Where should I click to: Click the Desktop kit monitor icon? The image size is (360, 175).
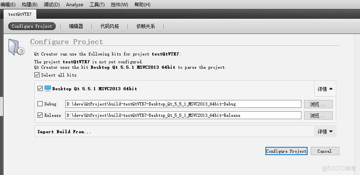(x=48, y=89)
